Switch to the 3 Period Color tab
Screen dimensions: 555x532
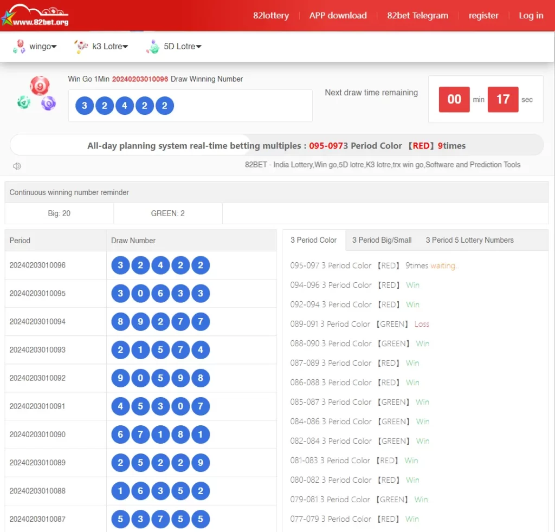click(313, 240)
